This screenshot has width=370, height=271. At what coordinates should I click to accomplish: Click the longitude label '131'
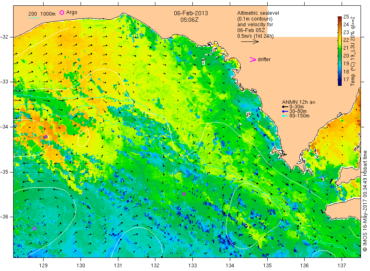118,266
